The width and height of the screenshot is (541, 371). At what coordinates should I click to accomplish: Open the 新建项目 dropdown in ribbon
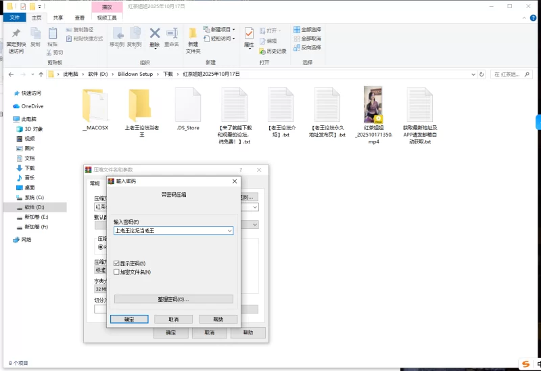click(x=222, y=30)
